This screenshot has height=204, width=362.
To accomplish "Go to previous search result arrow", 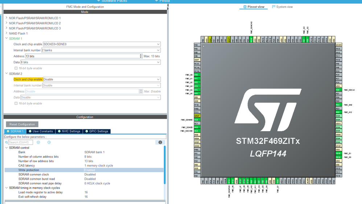I will [38, 142].
